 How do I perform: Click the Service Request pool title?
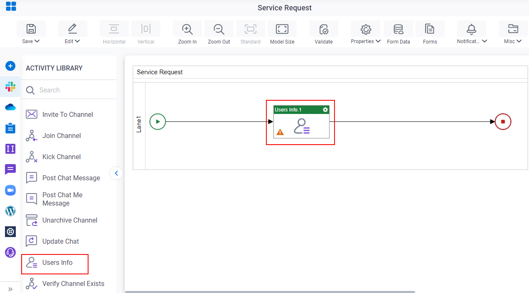(160, 72)
